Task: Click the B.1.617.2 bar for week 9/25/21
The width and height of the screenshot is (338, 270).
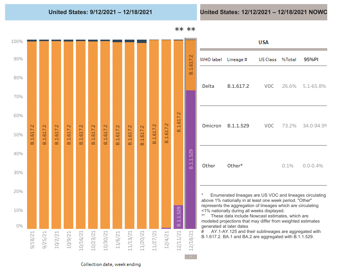Action: tap(44, 135)
